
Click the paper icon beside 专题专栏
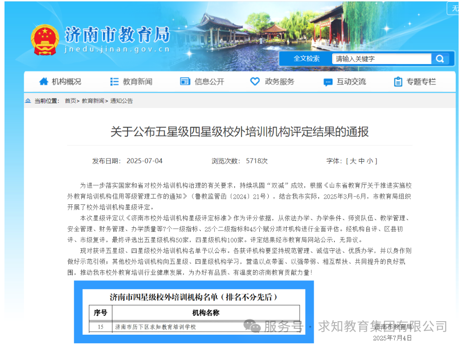point(398,81)
